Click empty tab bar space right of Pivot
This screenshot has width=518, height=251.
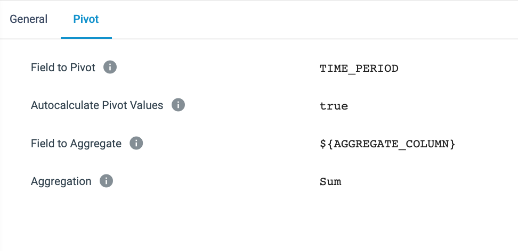pos(309,19)
